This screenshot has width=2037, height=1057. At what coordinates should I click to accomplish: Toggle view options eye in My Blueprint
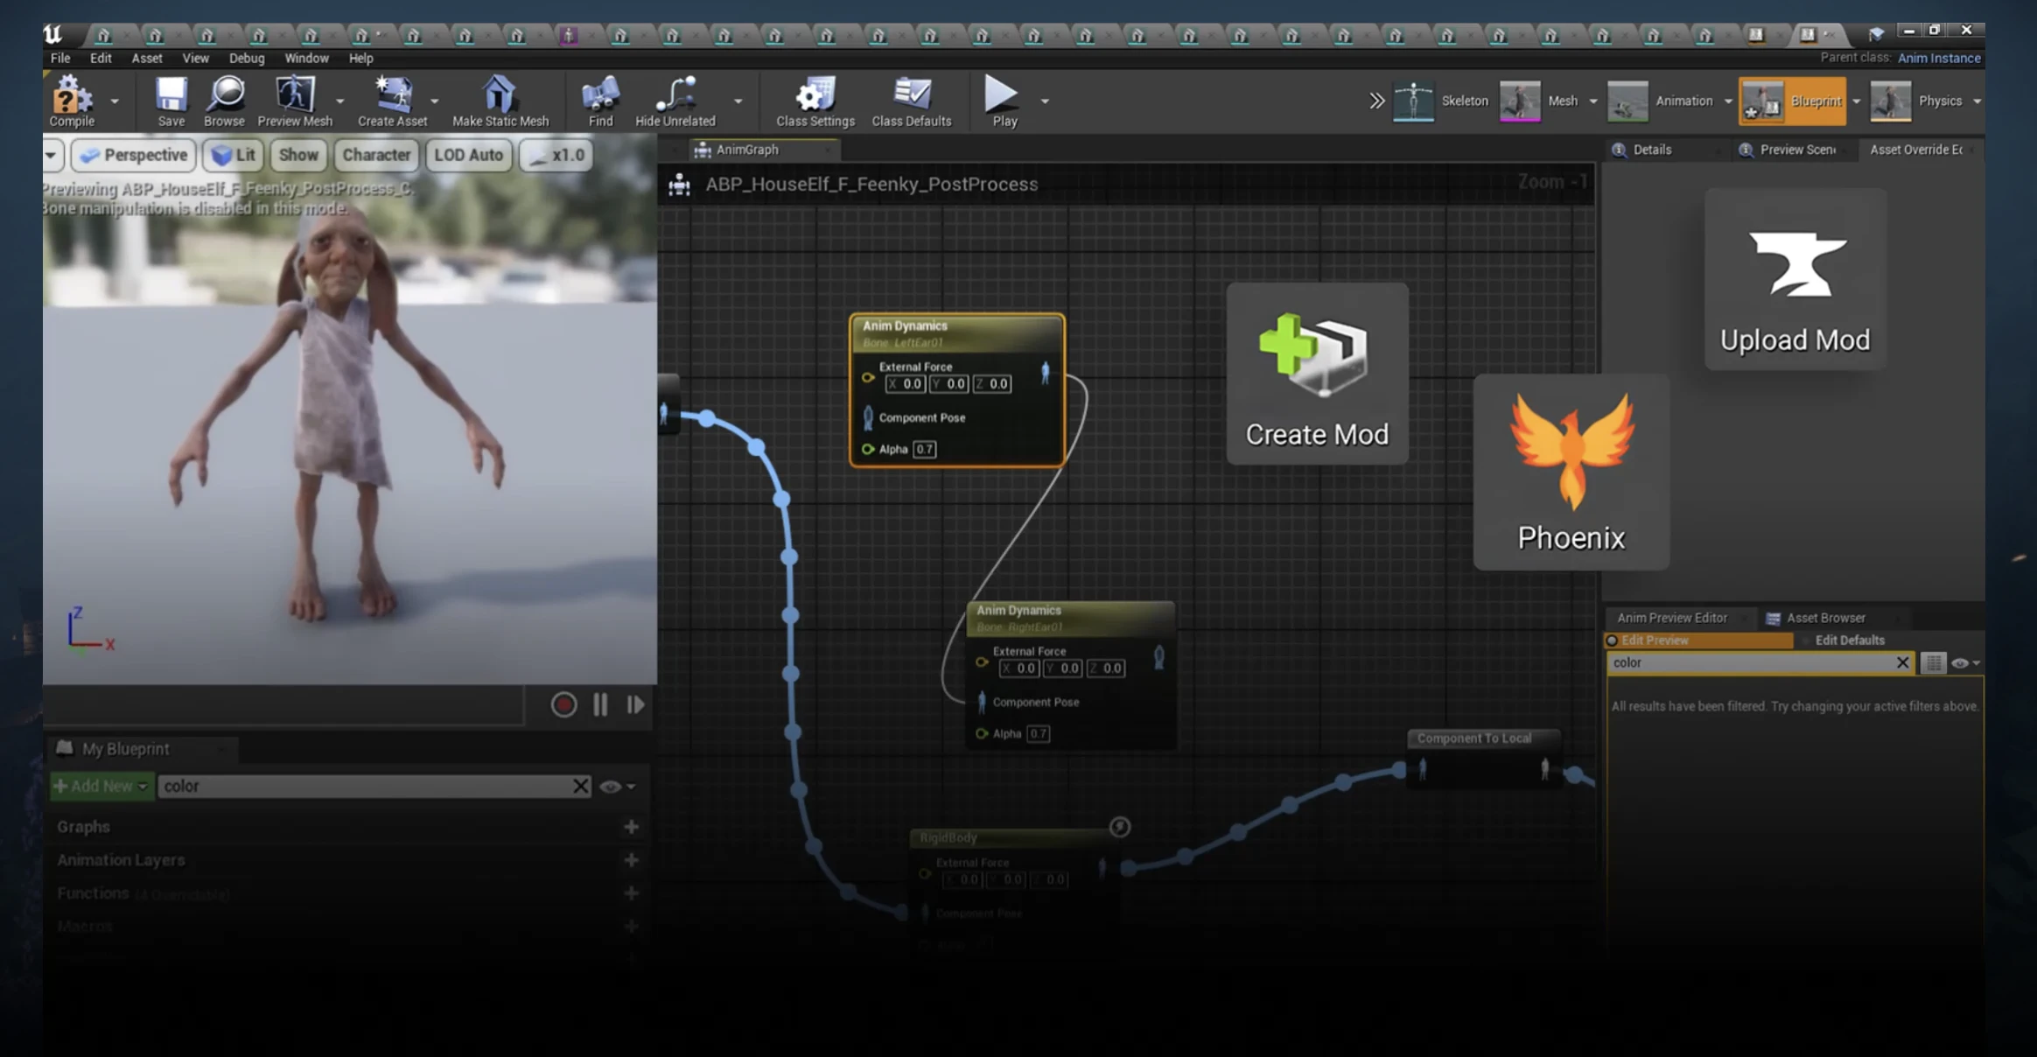tap(611, 787)
